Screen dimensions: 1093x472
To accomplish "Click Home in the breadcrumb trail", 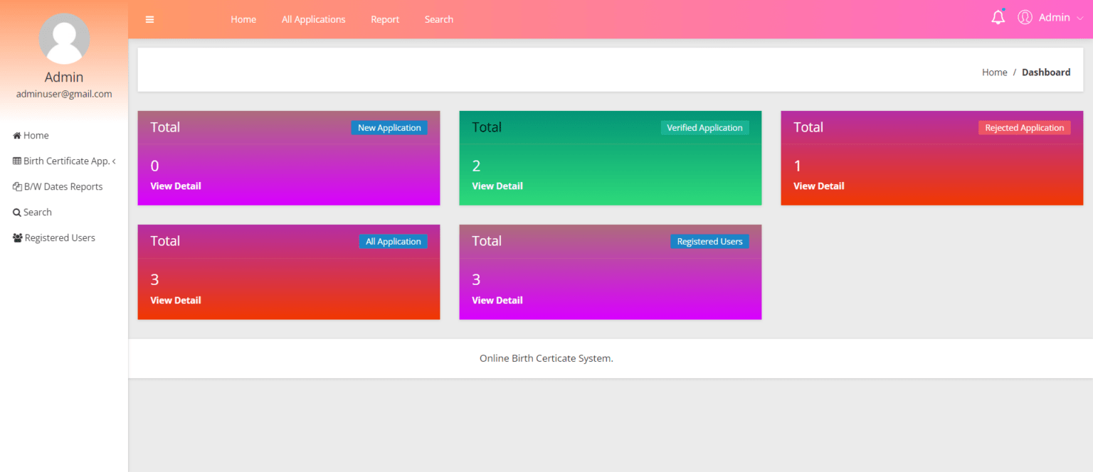I will click(994, 72).
